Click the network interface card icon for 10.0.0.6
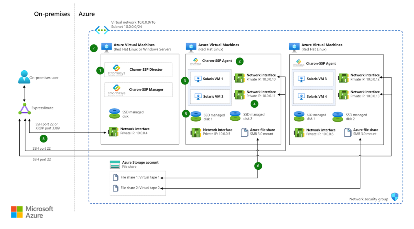Image resolution: width=414 pixels, height=229 pixels. (x=299, y=132)
